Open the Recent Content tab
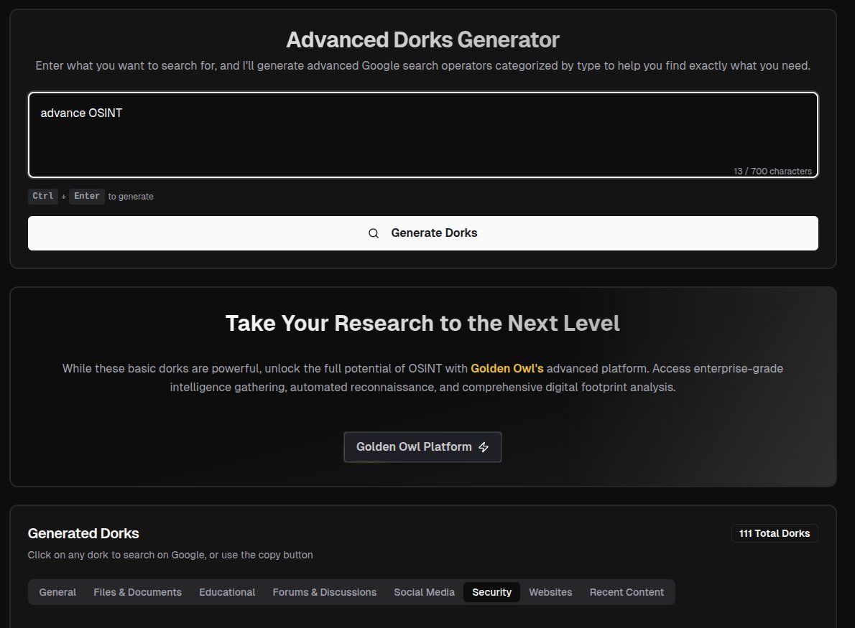Image resolution: width=855 pixels, height=628 pixels. click(x=627, y=592)
